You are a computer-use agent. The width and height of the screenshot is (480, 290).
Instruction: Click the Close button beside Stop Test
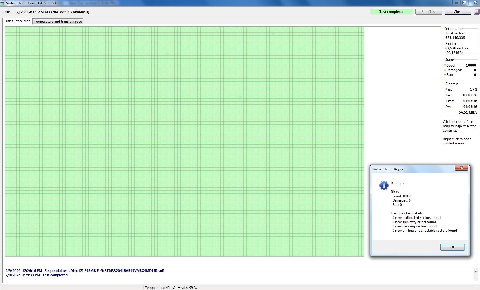(458, 12)
